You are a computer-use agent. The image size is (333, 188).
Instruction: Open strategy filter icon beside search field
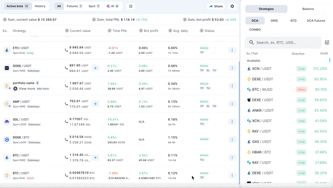click(327, 42)
